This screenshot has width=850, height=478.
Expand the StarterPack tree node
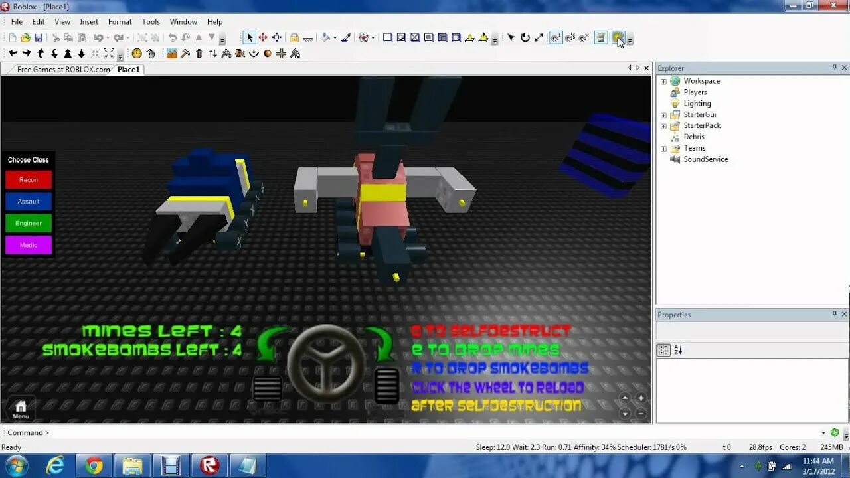tap(663, 126)
